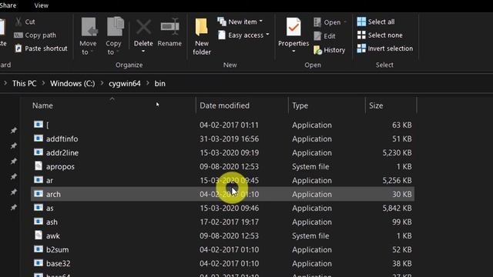Open the Share ribbon tab
493x277 pixels.
pos(8,5)
